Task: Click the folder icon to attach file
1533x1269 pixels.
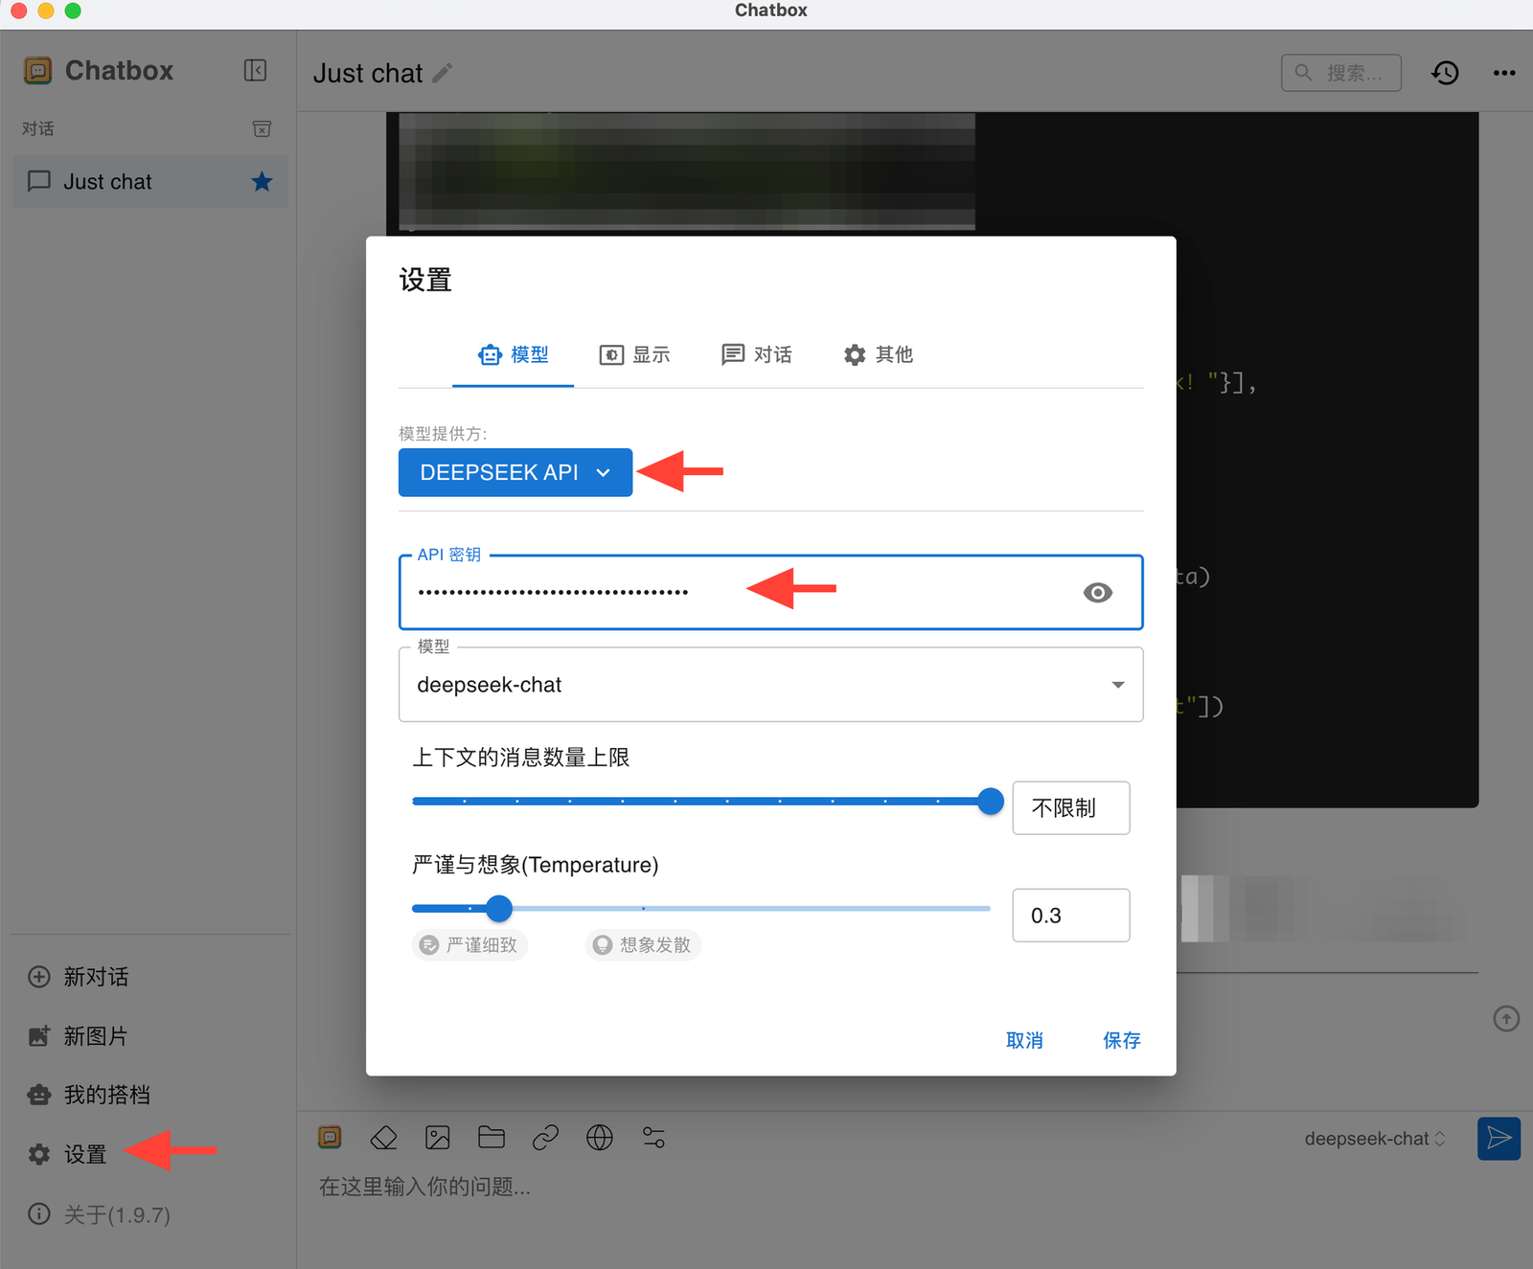Action: pos(492,1137)
